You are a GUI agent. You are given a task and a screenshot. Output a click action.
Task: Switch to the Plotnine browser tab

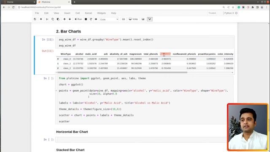pos(54,2)
